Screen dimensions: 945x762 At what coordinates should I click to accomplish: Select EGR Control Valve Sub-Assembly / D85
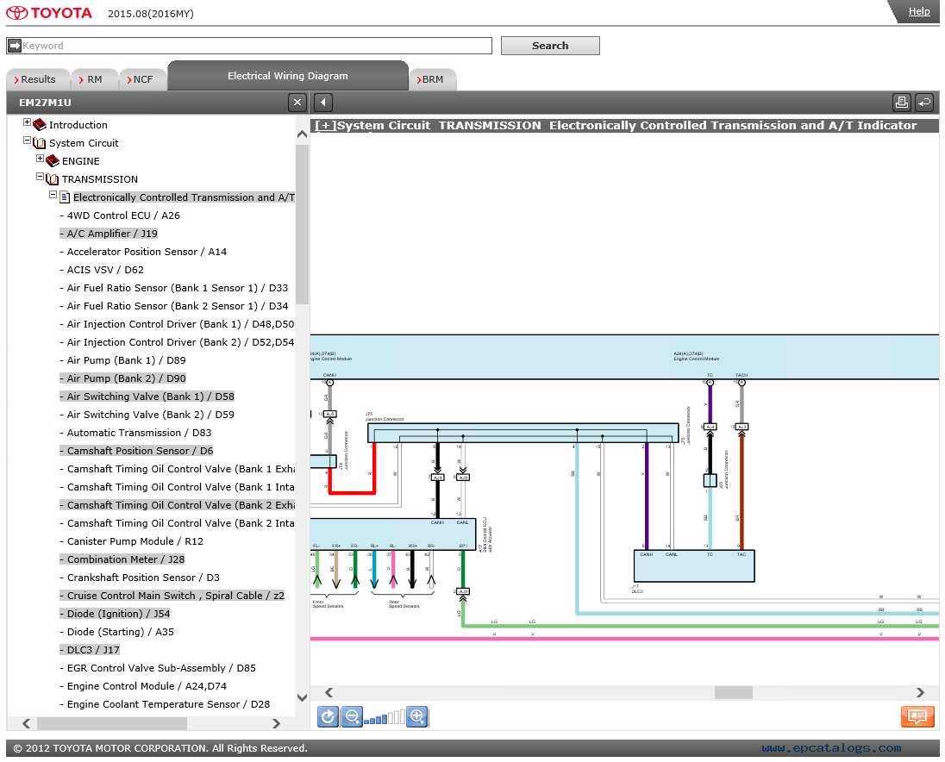click(158, 667)
